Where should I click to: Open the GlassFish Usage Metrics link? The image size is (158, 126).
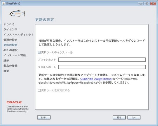96,79
